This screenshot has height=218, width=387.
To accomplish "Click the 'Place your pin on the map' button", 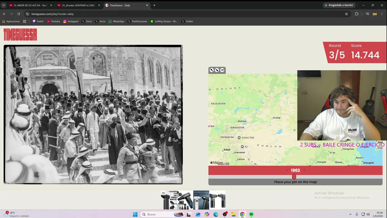I will tap(295, 182).
